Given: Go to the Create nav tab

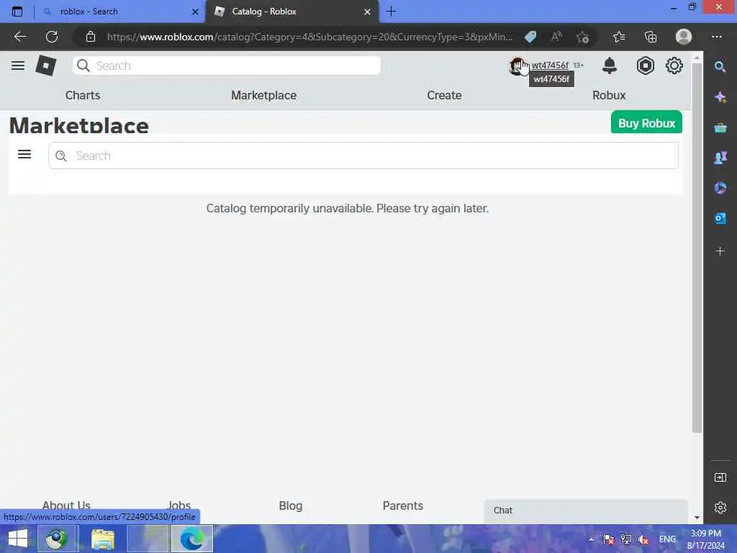Looking at the screenshot, I should (444, 95).
